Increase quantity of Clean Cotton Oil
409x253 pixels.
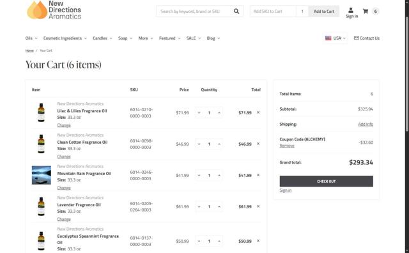point(219,144)
